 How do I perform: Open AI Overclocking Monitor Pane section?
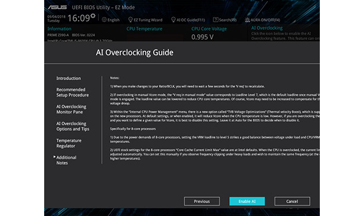tap(71, 109)
